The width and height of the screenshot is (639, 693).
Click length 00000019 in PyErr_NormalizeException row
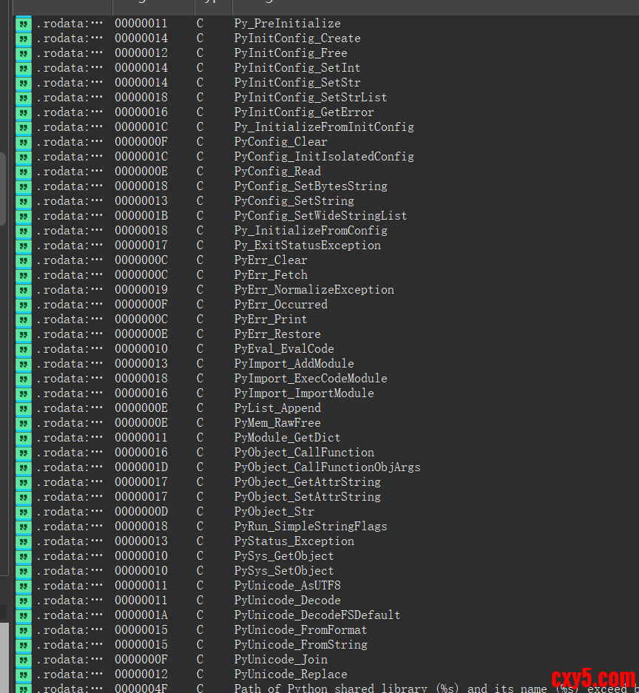141,290
